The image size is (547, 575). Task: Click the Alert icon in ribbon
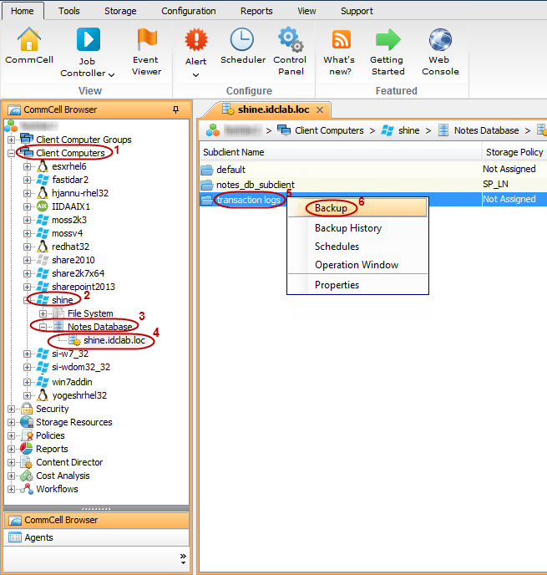[x=195, y=40]
